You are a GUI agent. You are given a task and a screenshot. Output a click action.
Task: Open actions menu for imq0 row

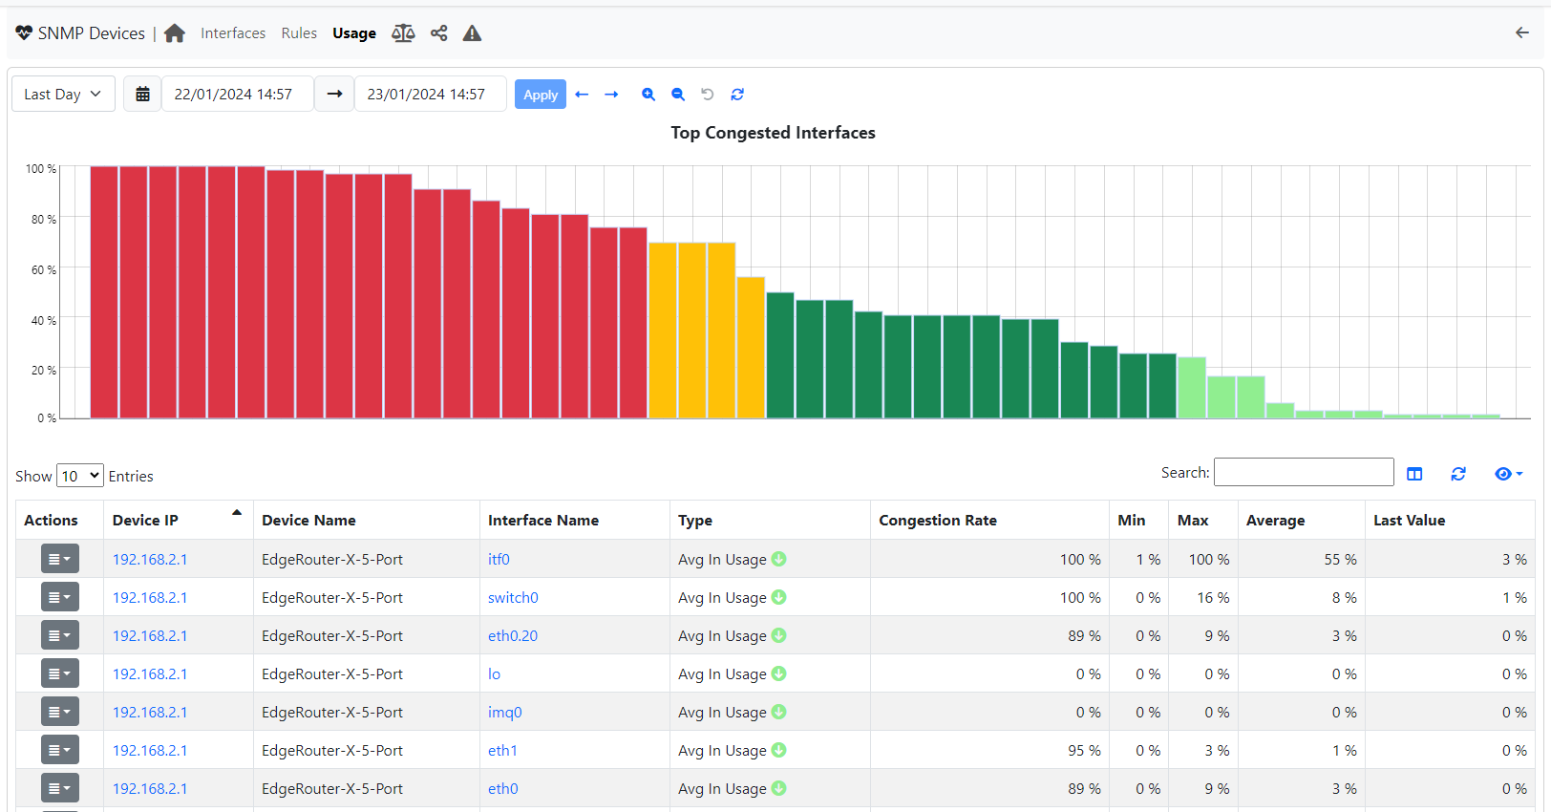59,712
